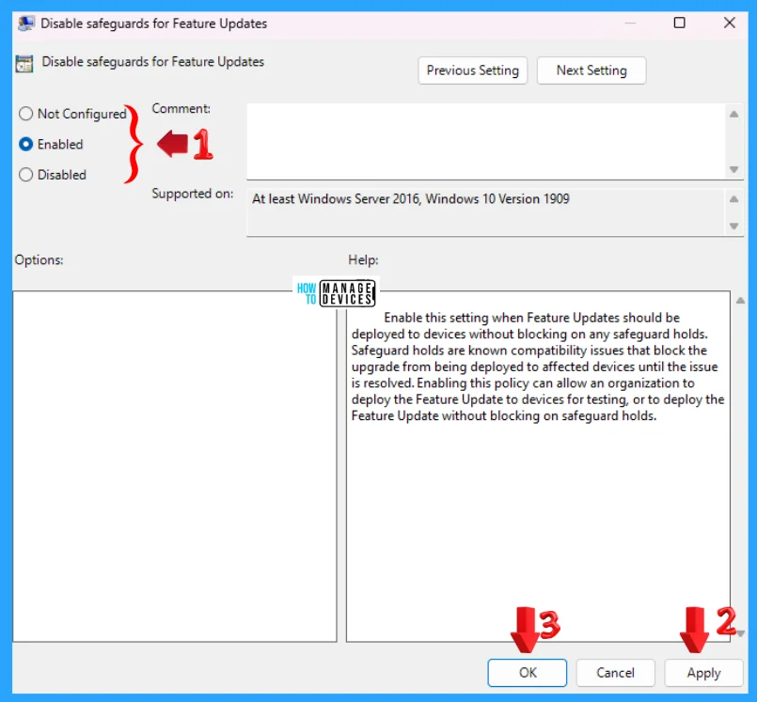Click the Help description text
The width and height of the screenshot is (757, 702).
[537, 367]
